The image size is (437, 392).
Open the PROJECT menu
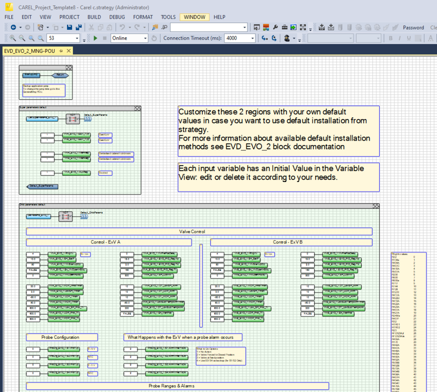pos(70,17)
